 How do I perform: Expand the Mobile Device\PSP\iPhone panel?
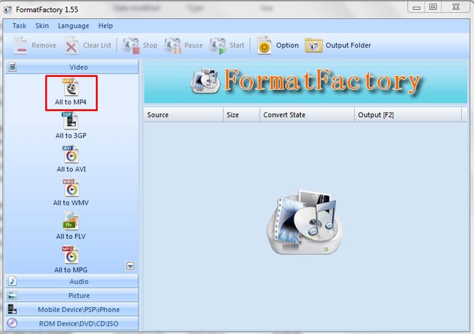tap(72, 309)
